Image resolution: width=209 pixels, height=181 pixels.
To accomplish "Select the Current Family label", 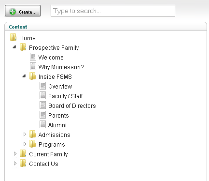I will coord(48,154).
